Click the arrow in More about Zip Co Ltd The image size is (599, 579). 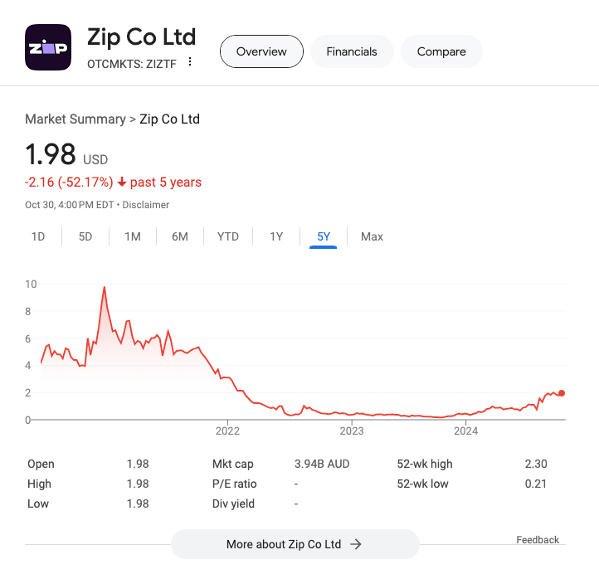click(x=356, y=544)
